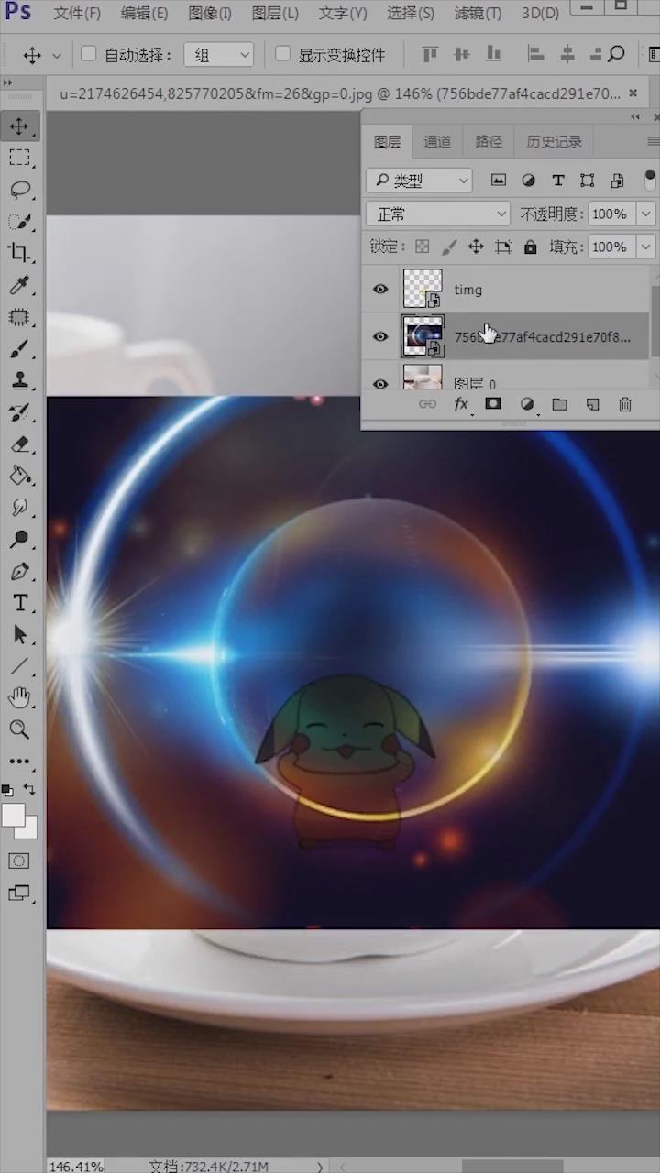The width and height of the screenshot is (660, 1173).
Task: Select the Pen tool
Action: click(x=19, y=572)
